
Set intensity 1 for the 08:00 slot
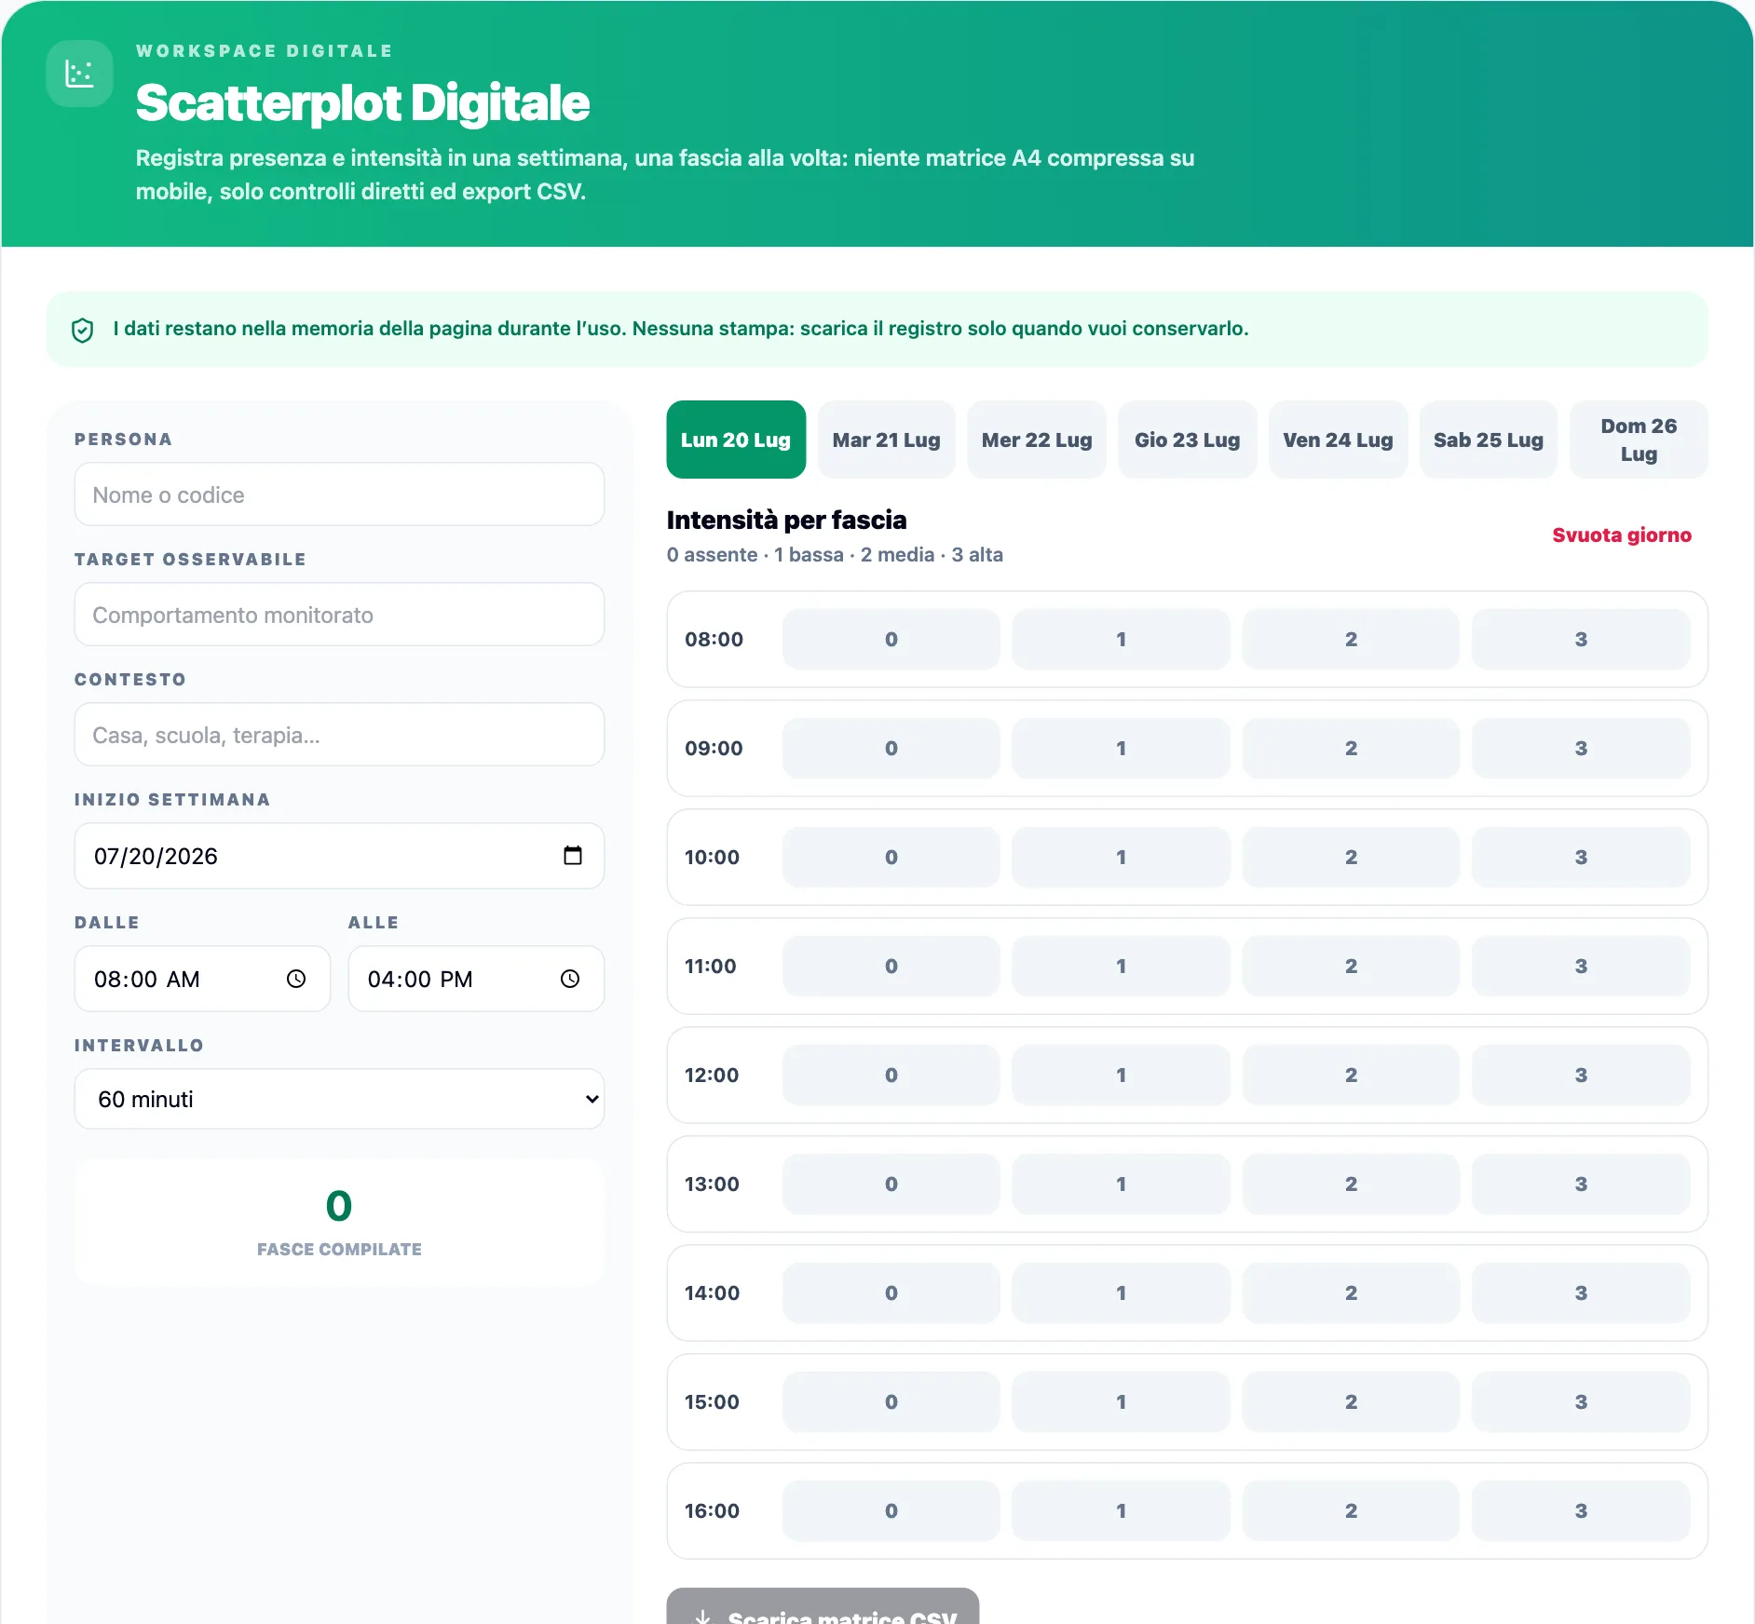[x=1122, y=639]
